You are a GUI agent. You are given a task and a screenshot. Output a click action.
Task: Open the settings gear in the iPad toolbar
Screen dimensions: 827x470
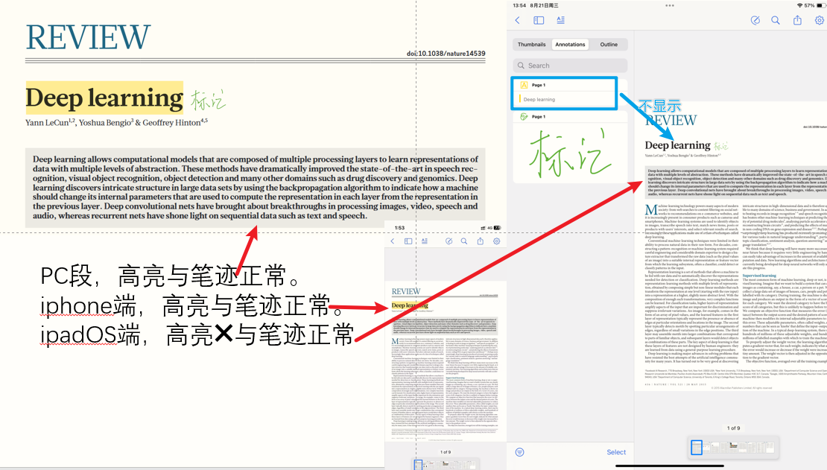click(x=819, y=20)
